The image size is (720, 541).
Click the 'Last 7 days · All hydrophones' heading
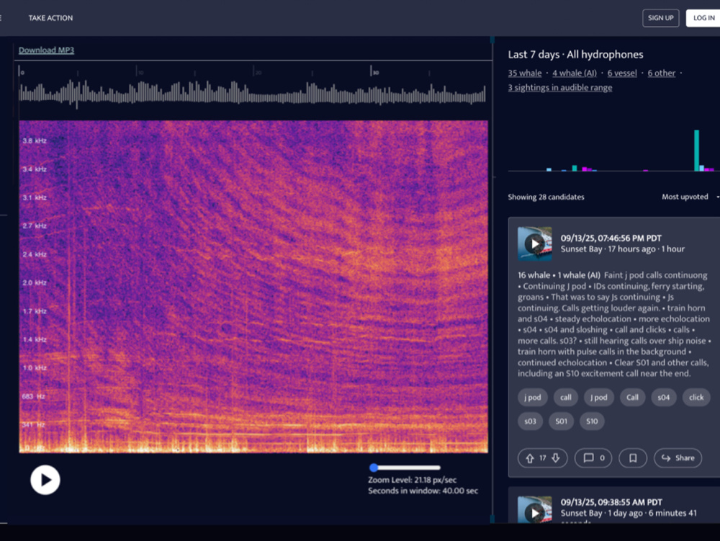pos(575,55)
